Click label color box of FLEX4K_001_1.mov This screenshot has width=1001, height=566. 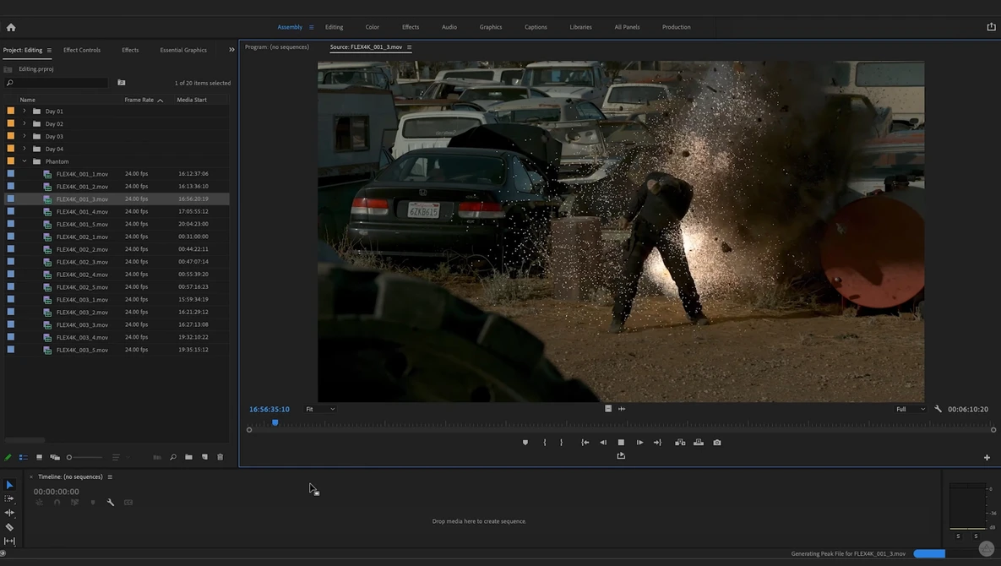[11, 173]
